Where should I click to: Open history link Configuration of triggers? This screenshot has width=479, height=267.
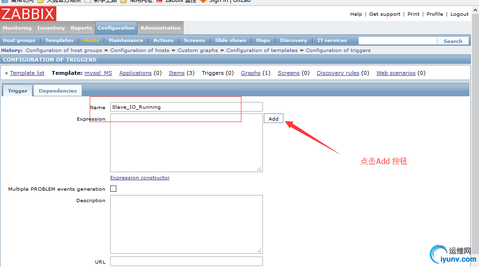[338, 51]
